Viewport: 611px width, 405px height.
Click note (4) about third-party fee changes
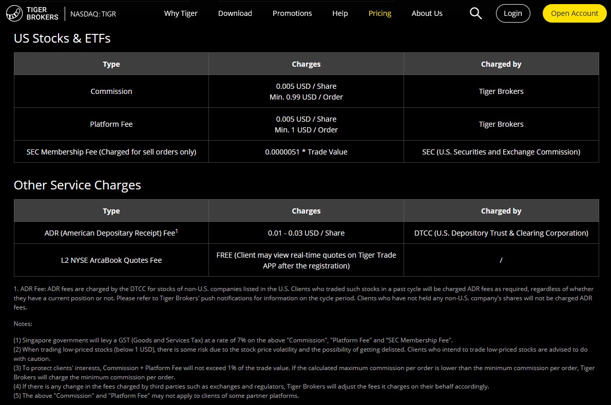(252, 387)
